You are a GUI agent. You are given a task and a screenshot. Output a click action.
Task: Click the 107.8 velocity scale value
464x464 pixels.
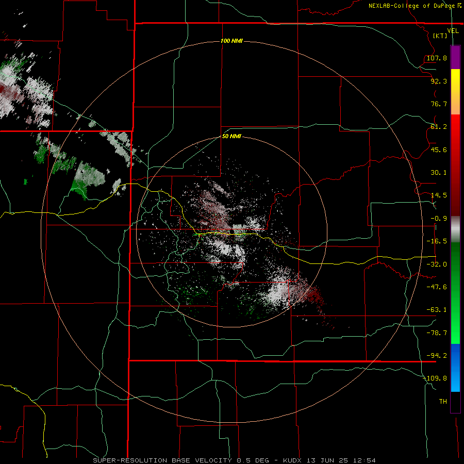click(x=437, y=58)
